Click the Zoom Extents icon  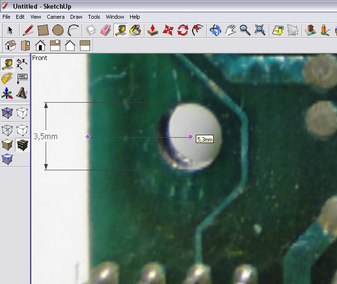coord(260,30)
